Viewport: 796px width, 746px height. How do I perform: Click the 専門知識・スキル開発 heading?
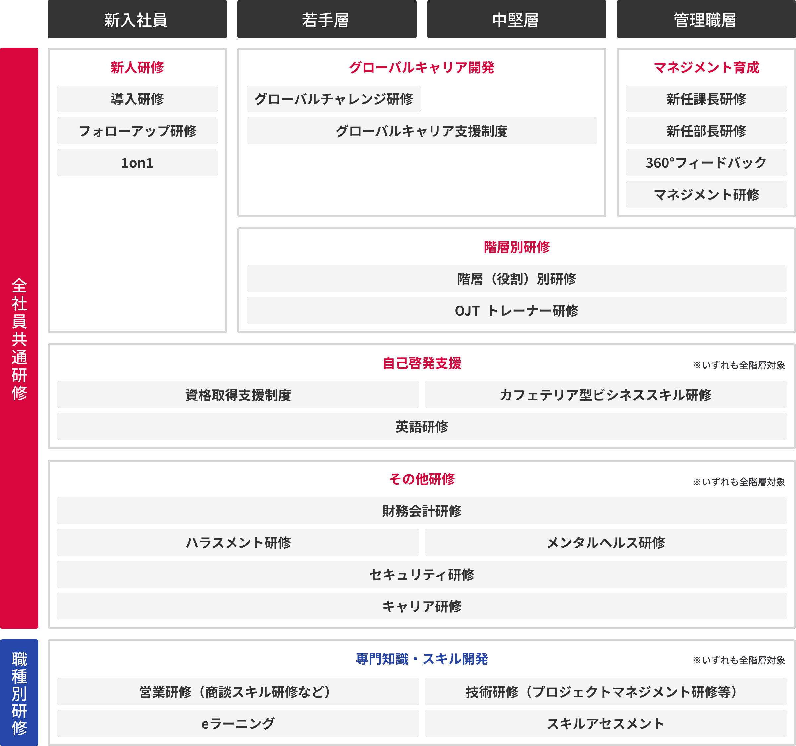point(422,659)
